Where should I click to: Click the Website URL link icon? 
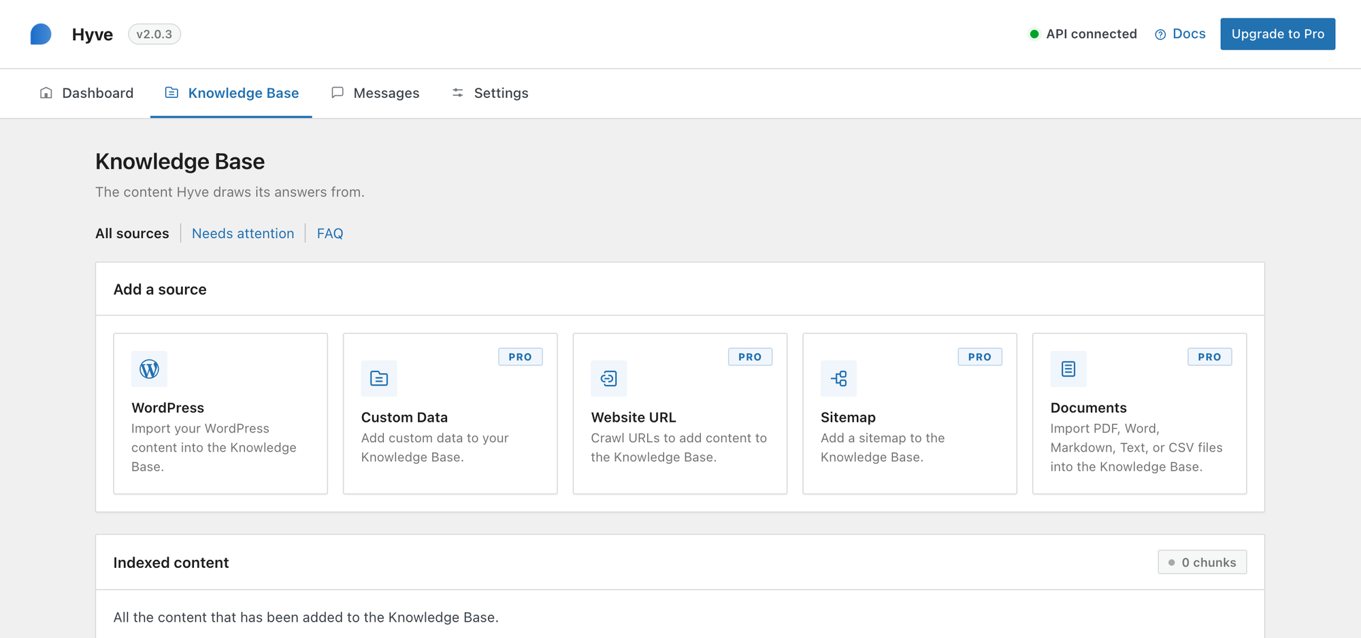pyautogui.click(x=609, y=378)
